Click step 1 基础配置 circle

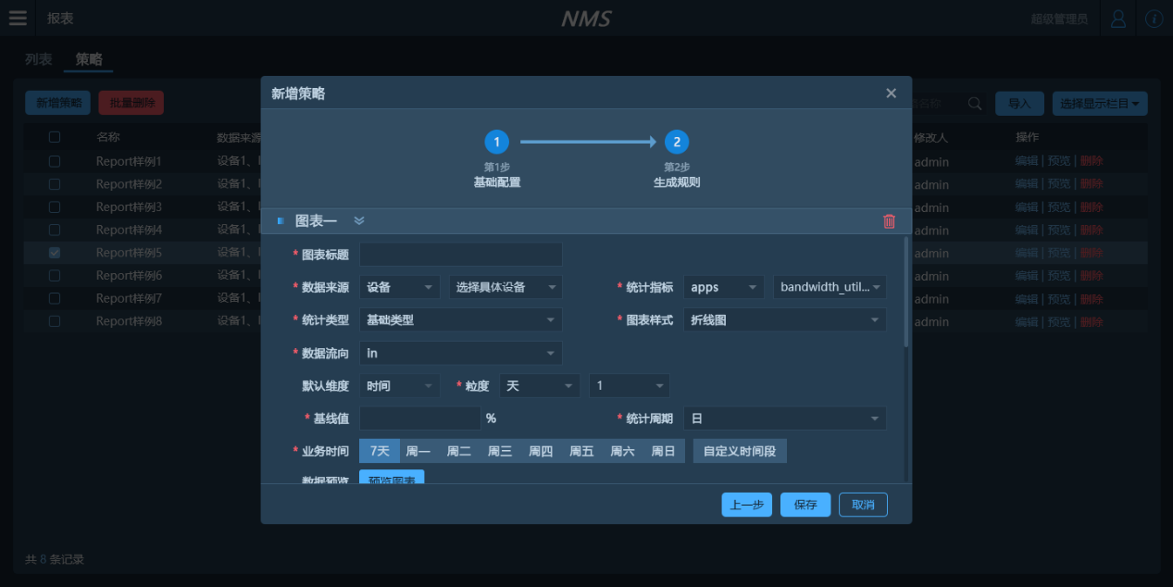pos(496,142)
